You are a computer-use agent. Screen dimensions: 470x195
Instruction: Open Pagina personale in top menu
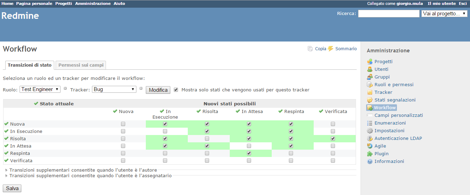tap(34, 3)
